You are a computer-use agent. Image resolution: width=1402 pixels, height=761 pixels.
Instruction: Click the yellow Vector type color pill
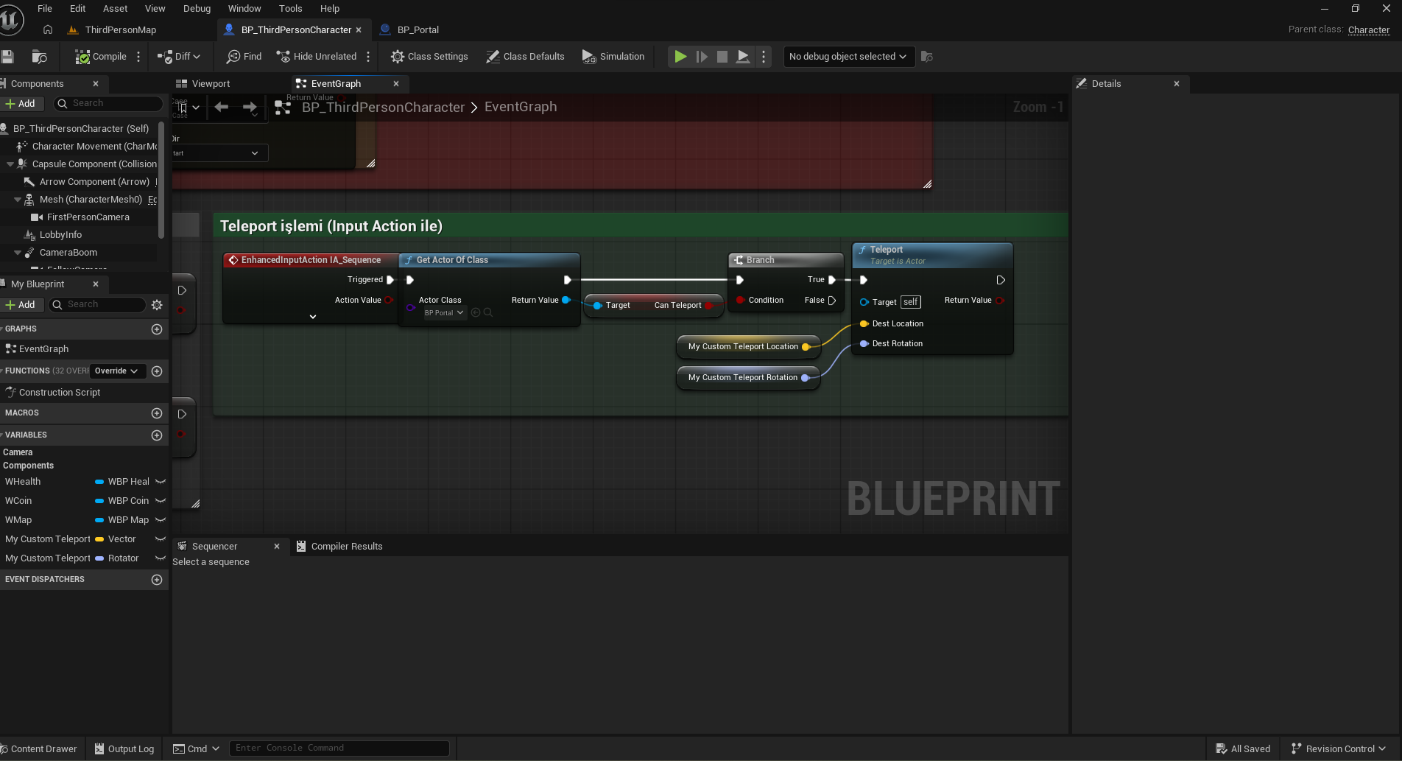(x=99, y=539)
